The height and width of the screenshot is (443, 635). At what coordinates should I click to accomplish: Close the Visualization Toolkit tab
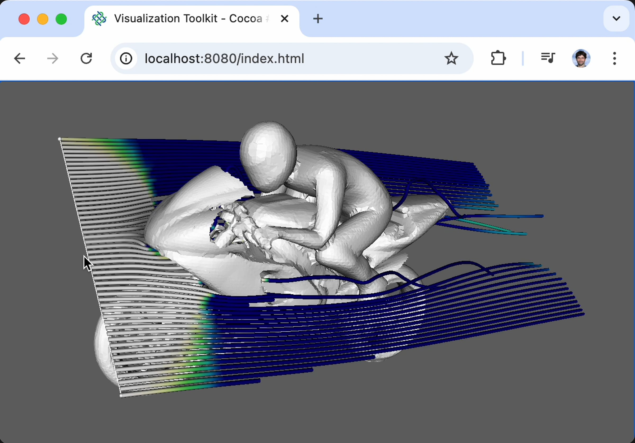[x=284, y=19]
